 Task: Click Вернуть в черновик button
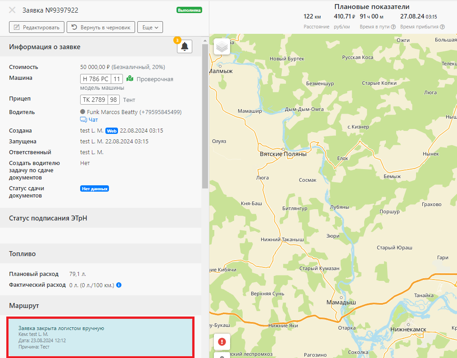(101, 28)
